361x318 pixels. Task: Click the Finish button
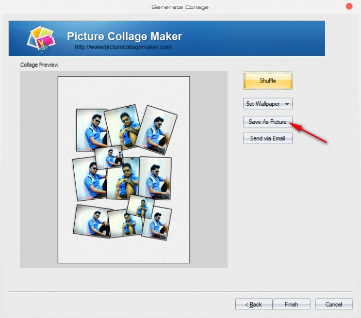pos(291,304)
